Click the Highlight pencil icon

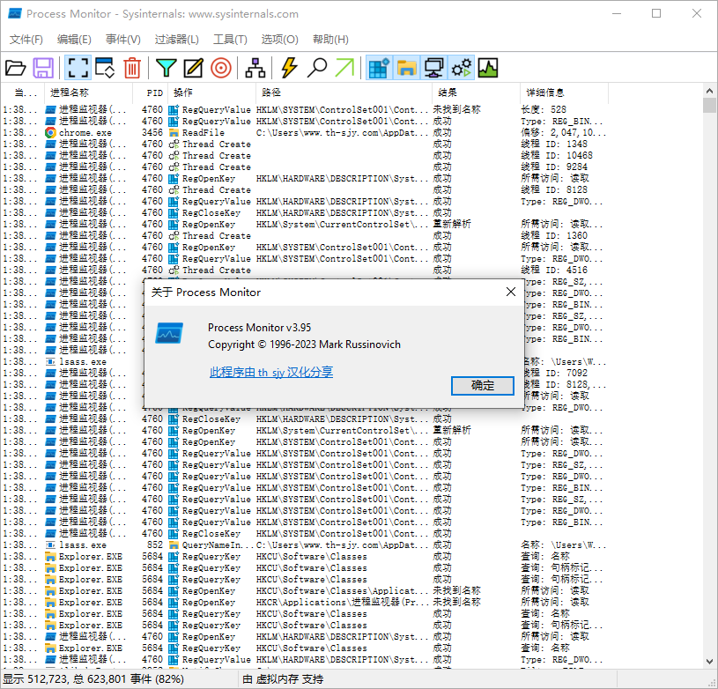point(193,68)
